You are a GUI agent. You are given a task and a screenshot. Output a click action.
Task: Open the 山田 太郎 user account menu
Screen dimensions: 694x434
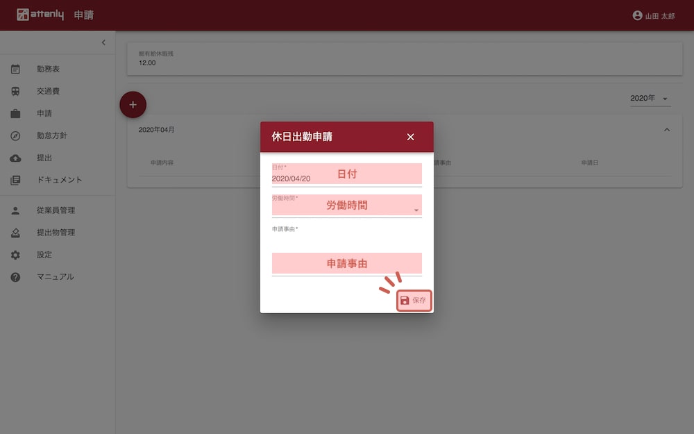coord(653,16)
